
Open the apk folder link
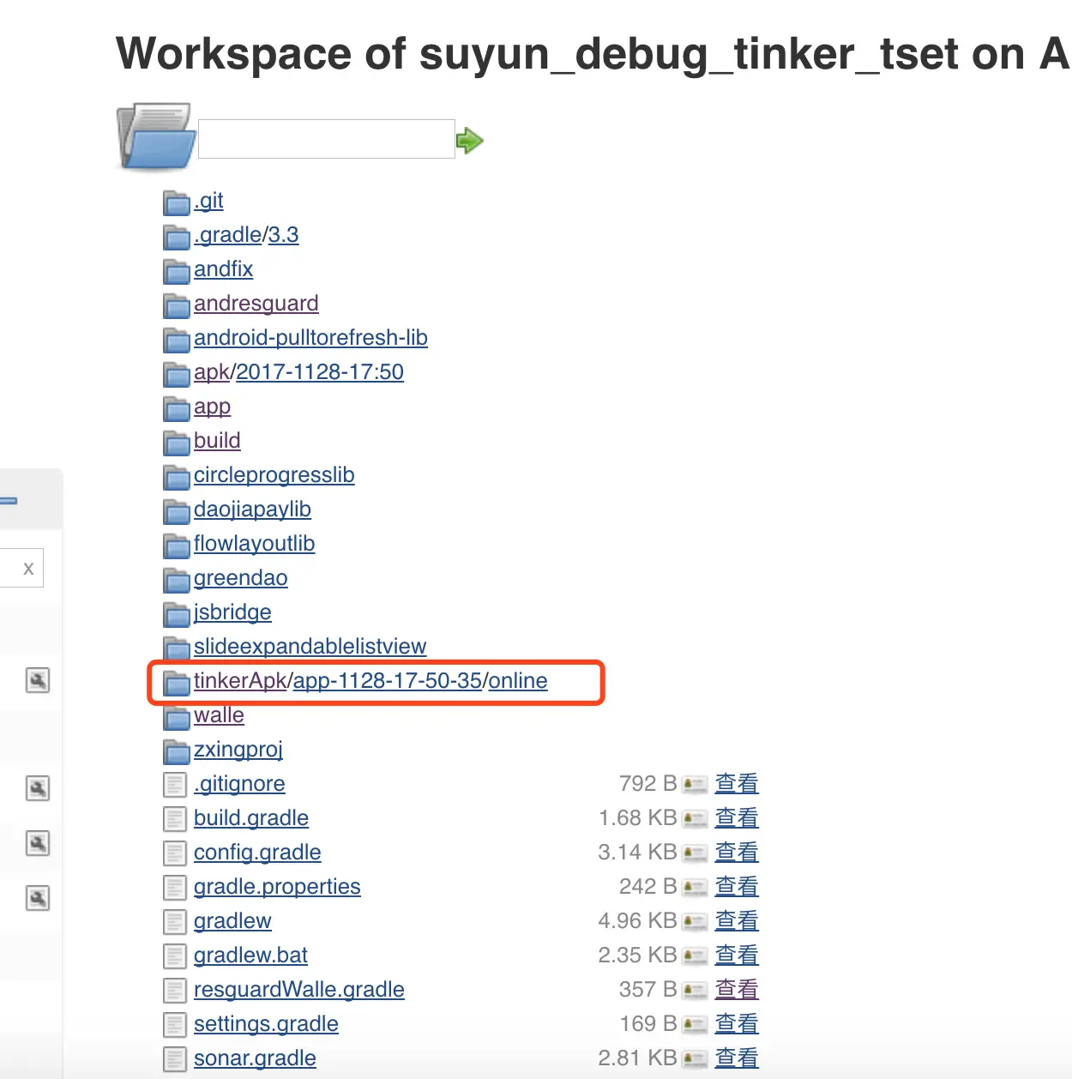pyautogui.click(x=212, y=372)
